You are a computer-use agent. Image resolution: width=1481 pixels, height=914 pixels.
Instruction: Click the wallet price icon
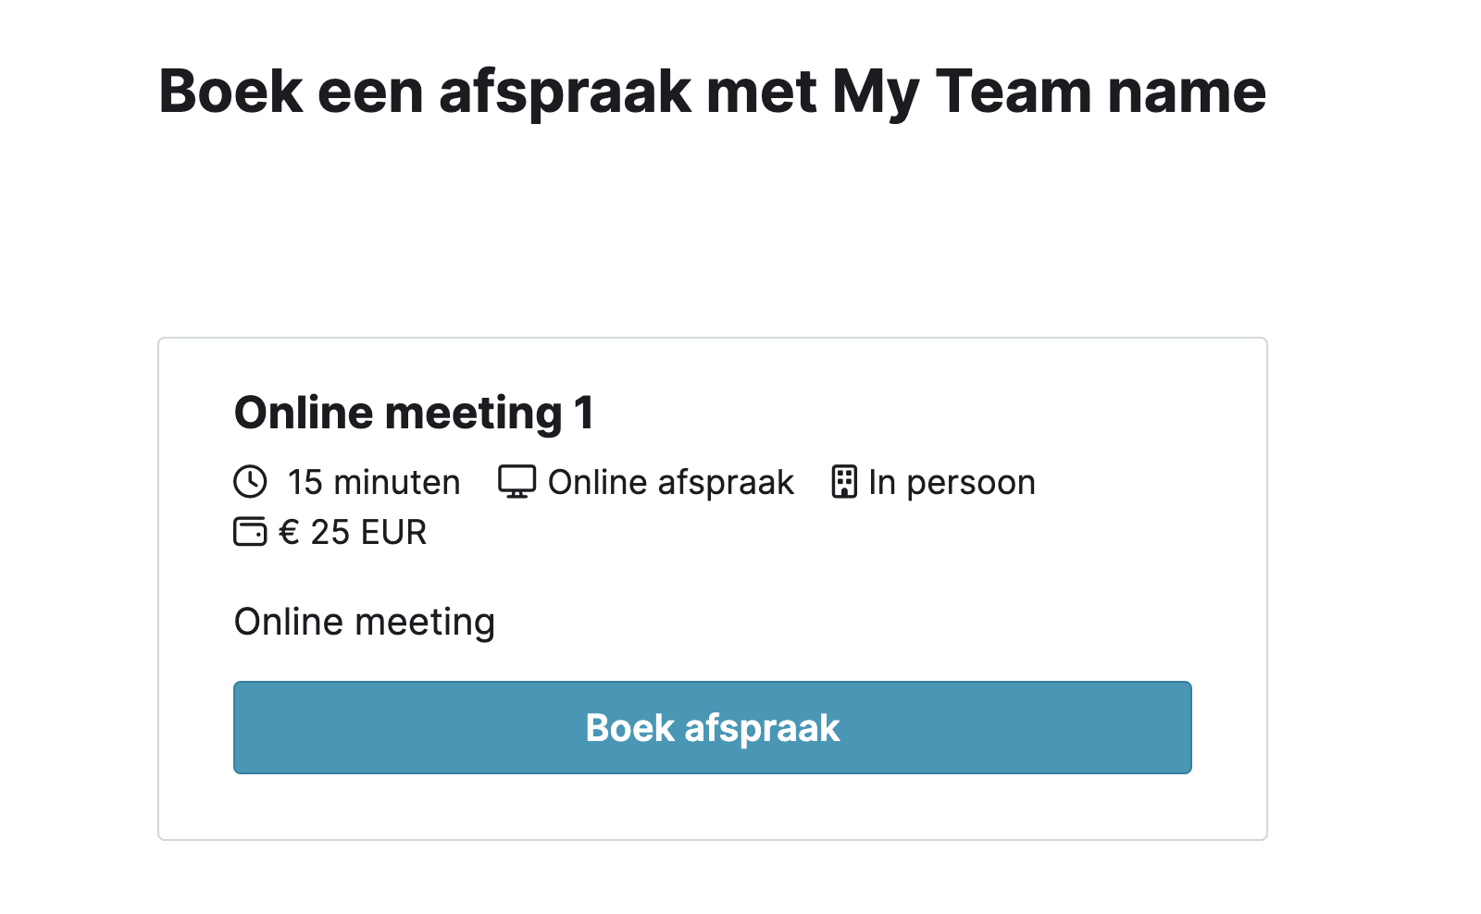click(250, 532)
